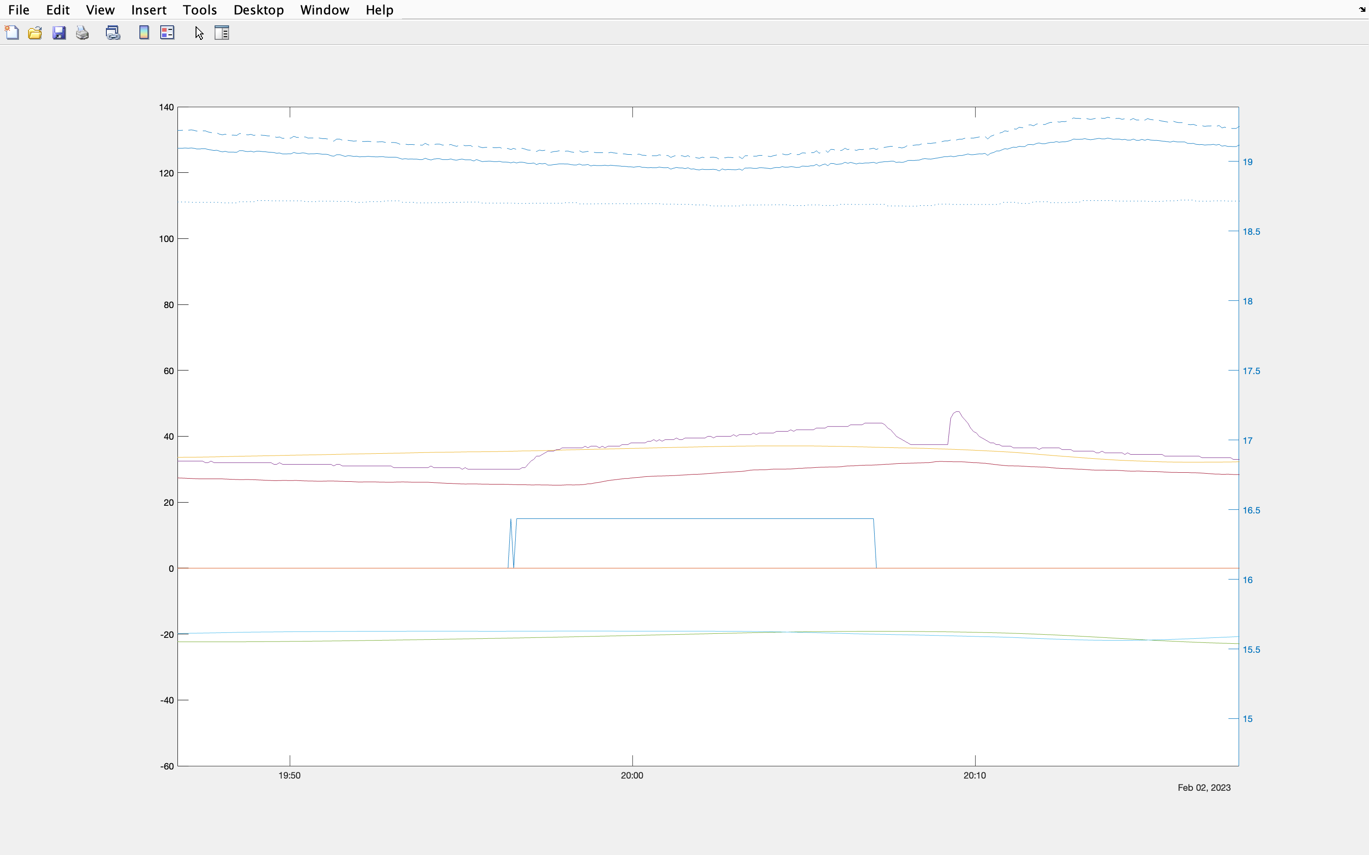The height and width of the screenshot is (855, 1369).
Task: Click the 140 left y-axis label
Action: [166, 107]
